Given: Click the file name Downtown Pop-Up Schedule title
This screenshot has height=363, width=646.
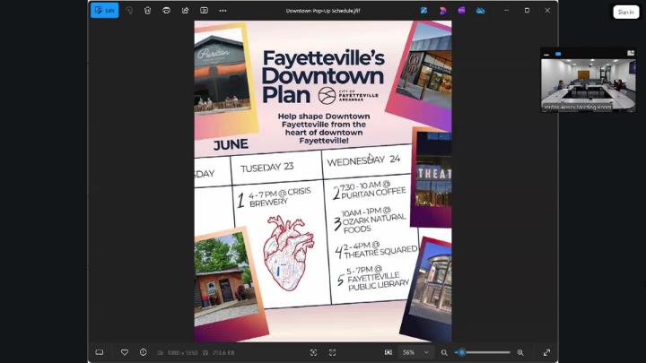Looking at the screenshot, I should pos(323,11).
